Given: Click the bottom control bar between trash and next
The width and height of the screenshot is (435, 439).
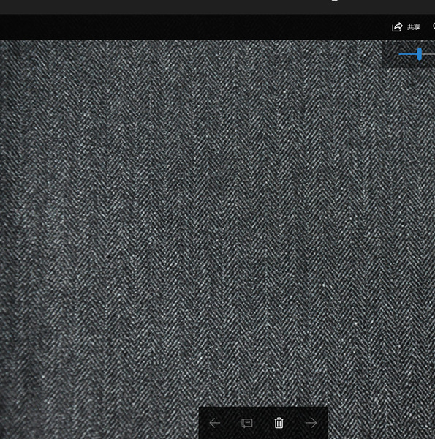Looking at the screenshot, I should point(295,423).
